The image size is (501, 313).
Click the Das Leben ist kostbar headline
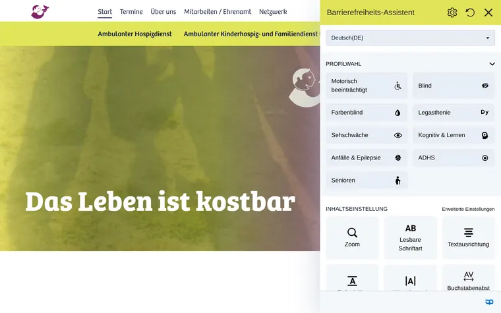(x=160, y=202)
